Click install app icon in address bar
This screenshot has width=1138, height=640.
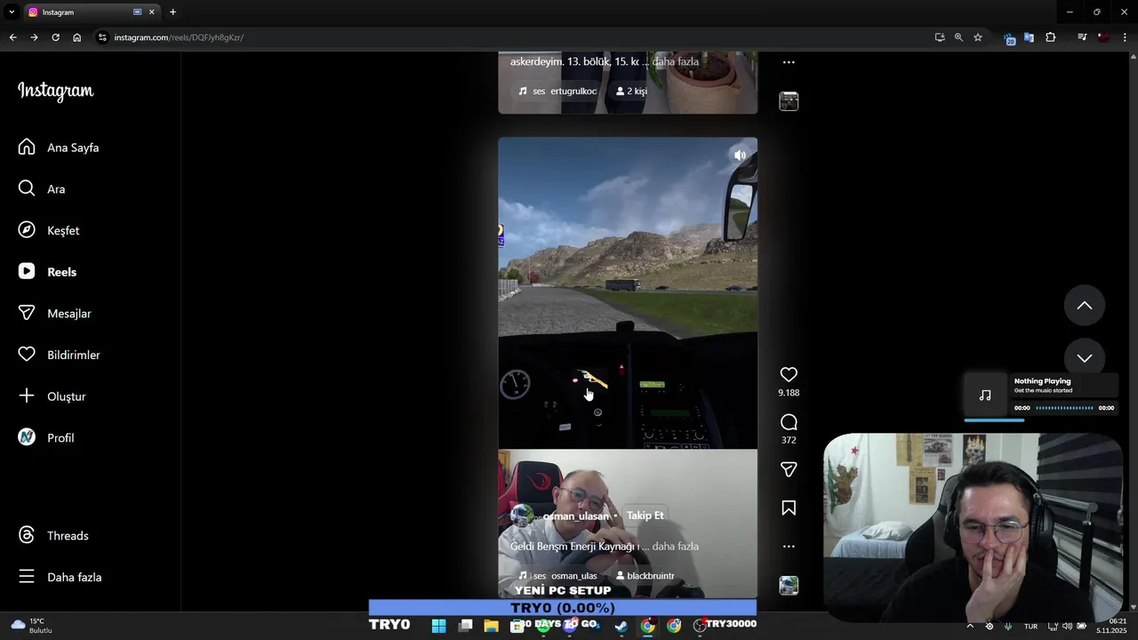pos(940,37)
